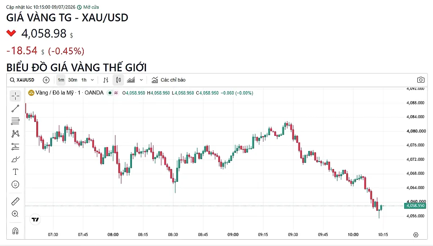Expand the time interval dropdown arrow
This screenshot has height=246, width=433.
click(93, 80)
